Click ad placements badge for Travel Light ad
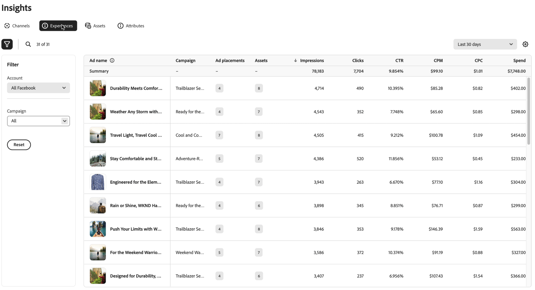Screen dimensions: 535x290 219,135
